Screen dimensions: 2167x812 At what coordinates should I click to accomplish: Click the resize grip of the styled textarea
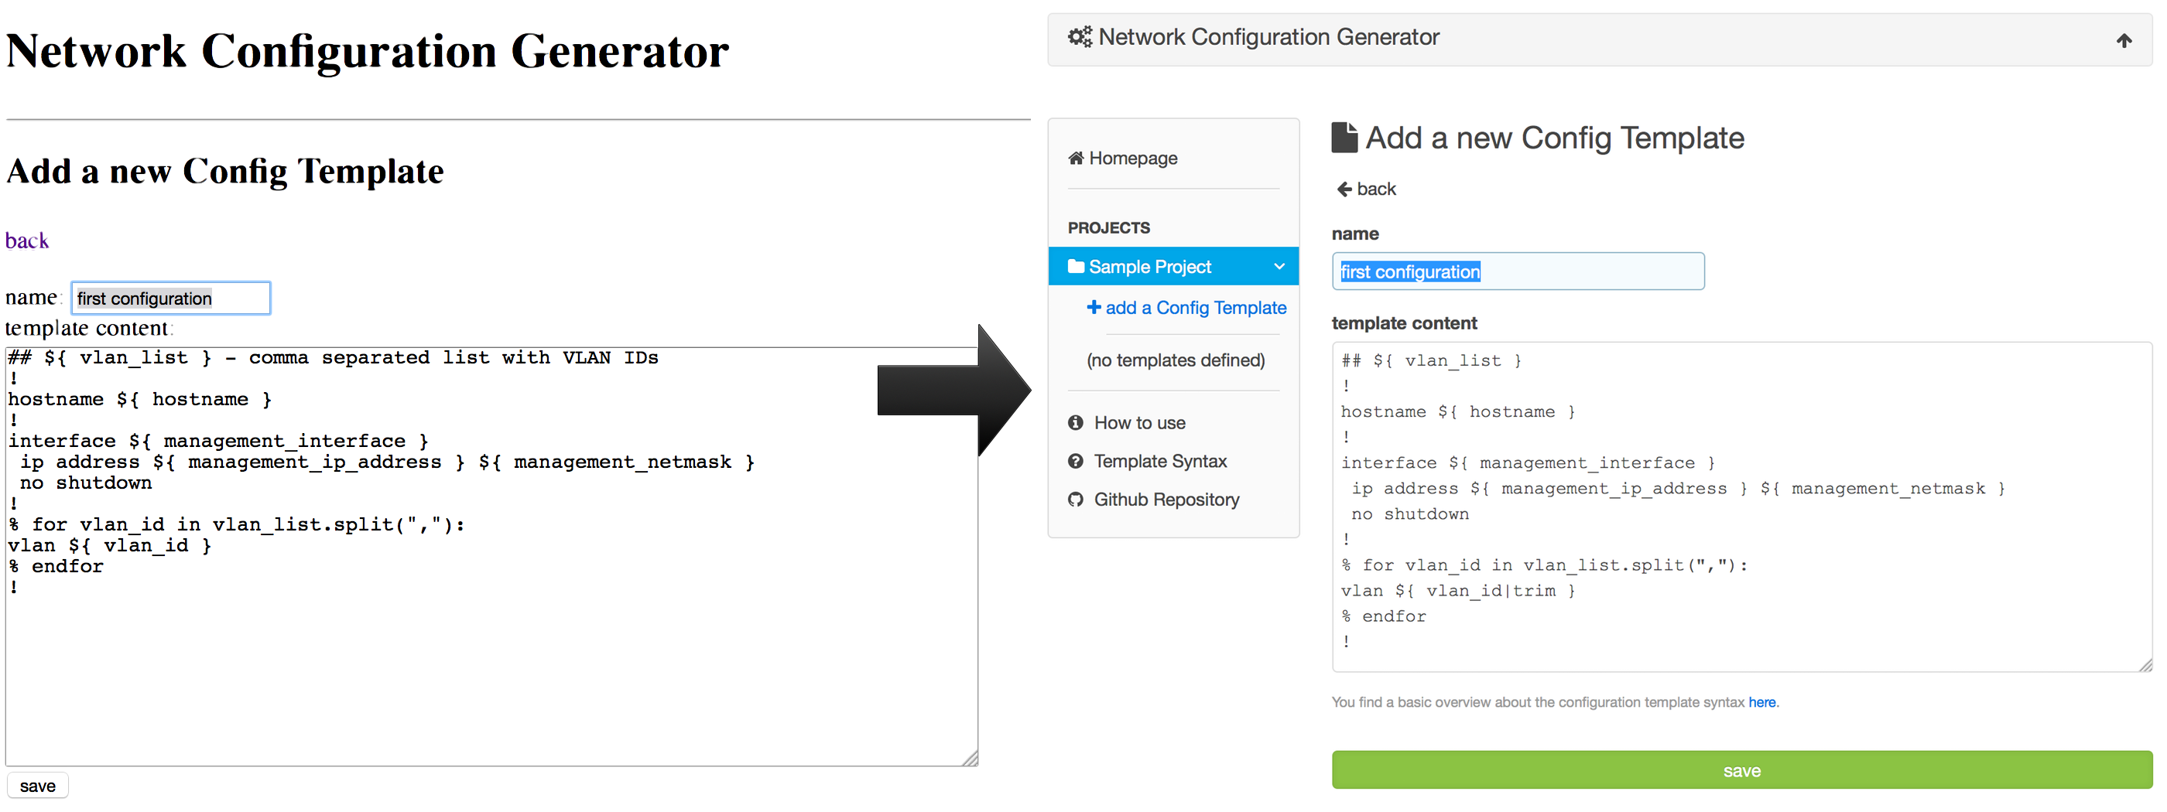[2145, 664]
